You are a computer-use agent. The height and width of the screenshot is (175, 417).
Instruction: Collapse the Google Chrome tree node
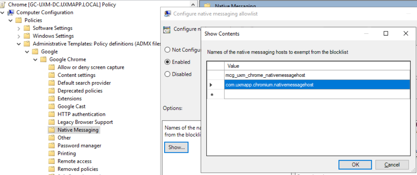pyautogui.click(x=35, y=59)
